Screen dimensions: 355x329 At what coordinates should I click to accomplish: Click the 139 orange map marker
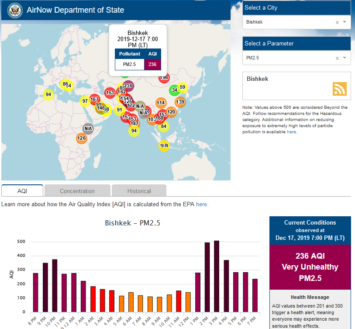[180, 102]
